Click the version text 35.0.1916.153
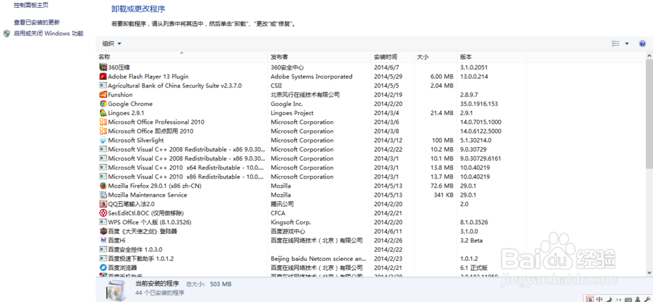 click(479, 104)
